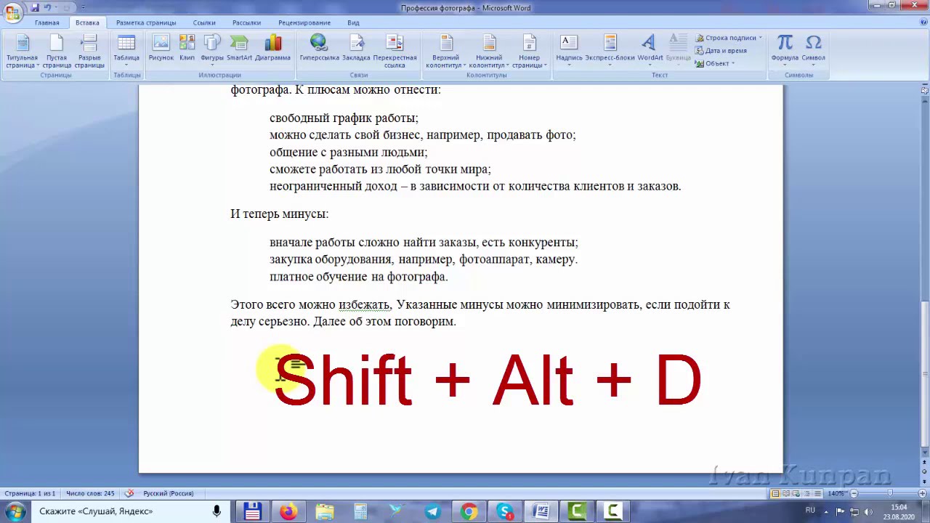The image size is (930, 523).
Task: Click the zoom slider handle
Action: click(x=891, y=493)
